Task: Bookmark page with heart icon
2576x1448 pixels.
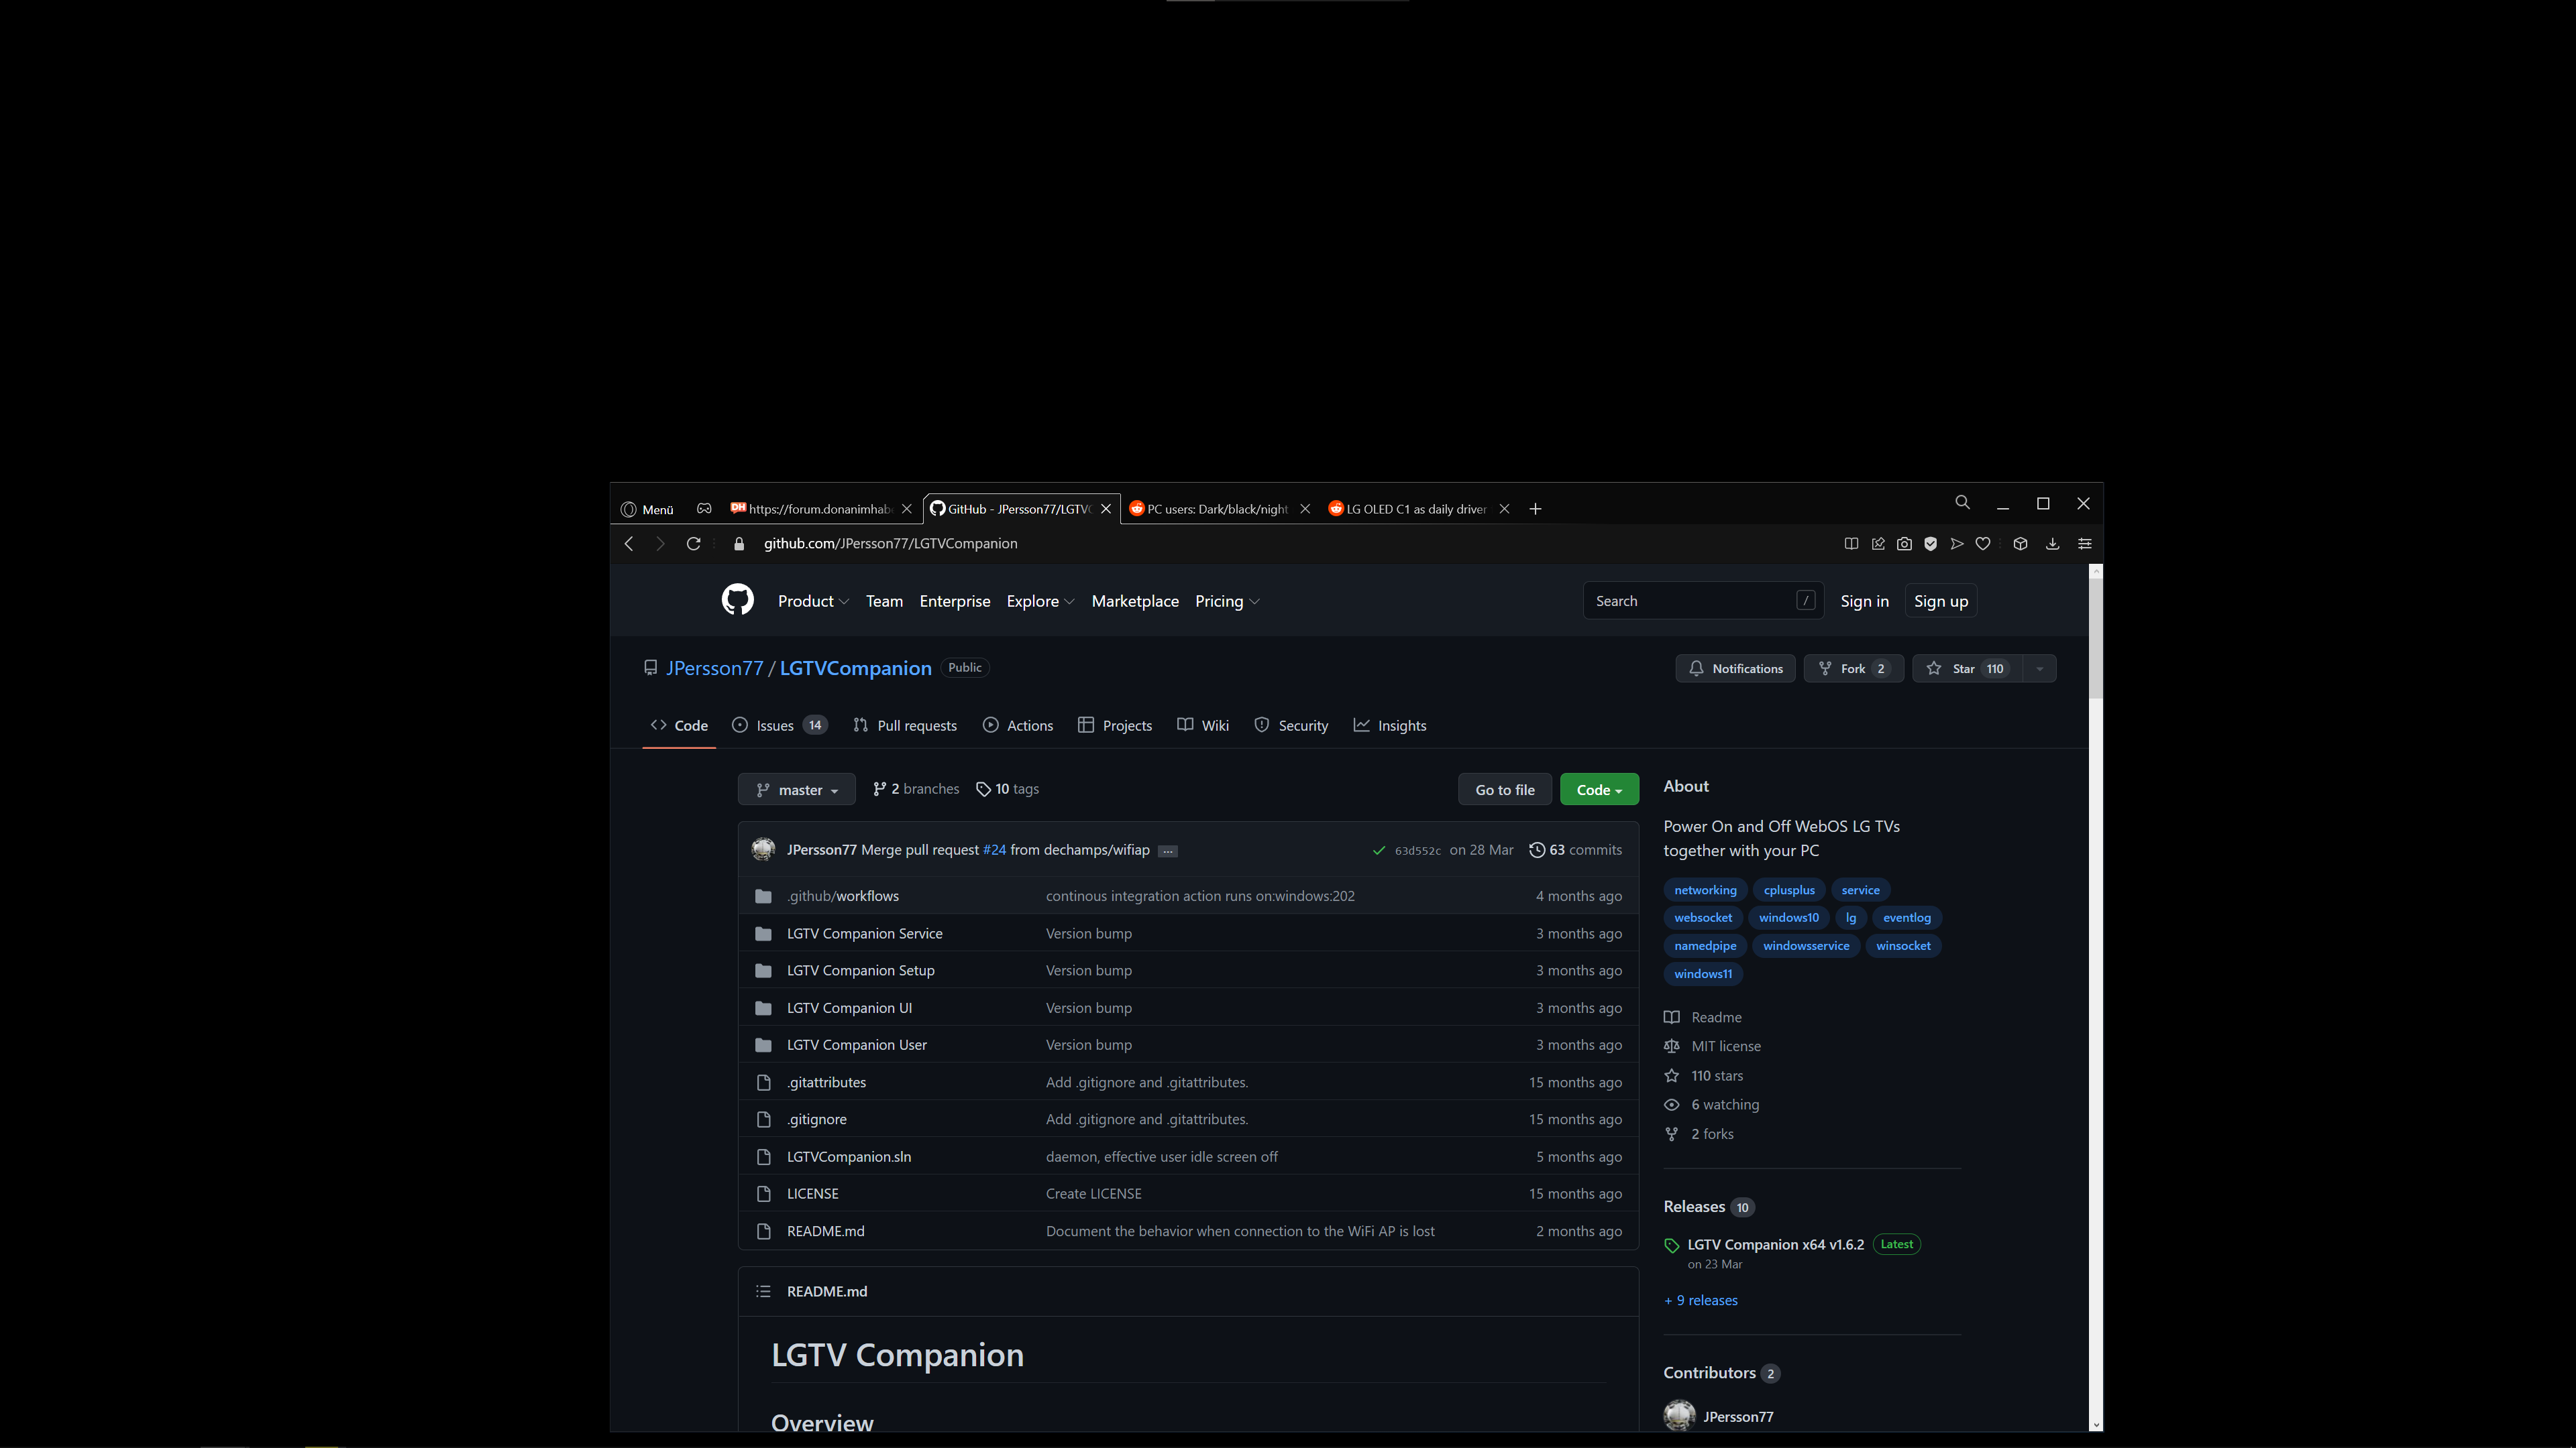Action: point(1983,544)
